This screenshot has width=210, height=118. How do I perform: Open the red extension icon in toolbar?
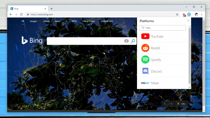click(184, 14)
